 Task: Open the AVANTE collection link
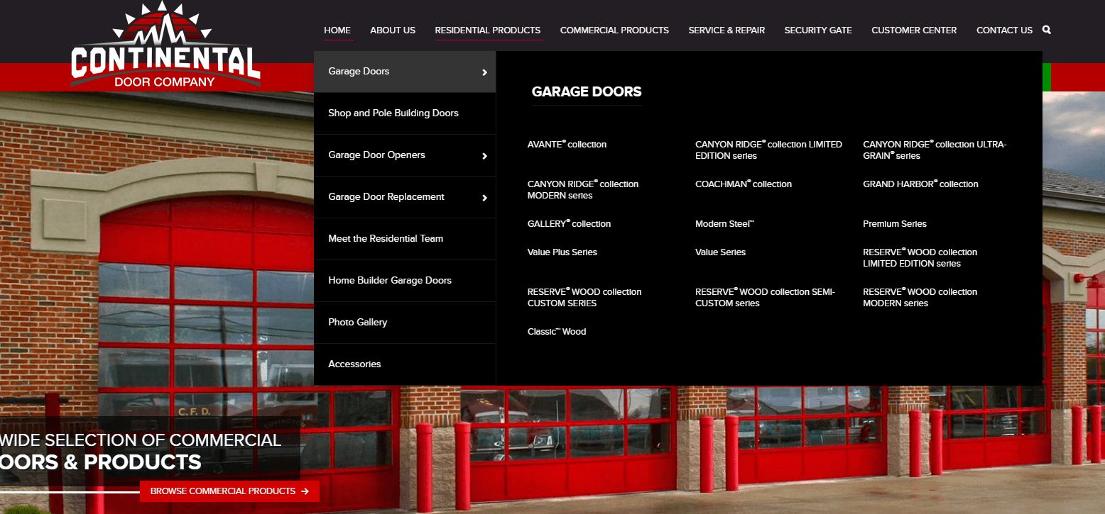tap(567, 145)
